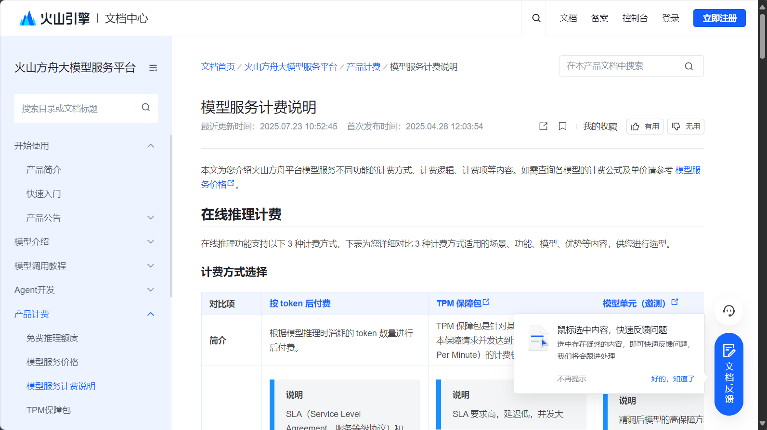Screen dimensions: 767x430
Task: Click the product docs search magnifier icon
Action: click(689, 66)
